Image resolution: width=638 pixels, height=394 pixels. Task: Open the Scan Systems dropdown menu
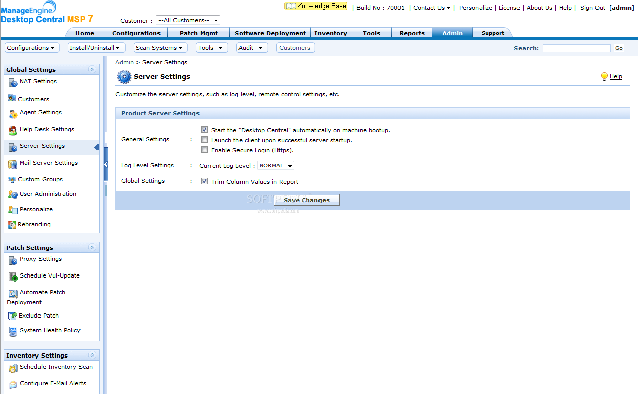[x=161, y=48]
